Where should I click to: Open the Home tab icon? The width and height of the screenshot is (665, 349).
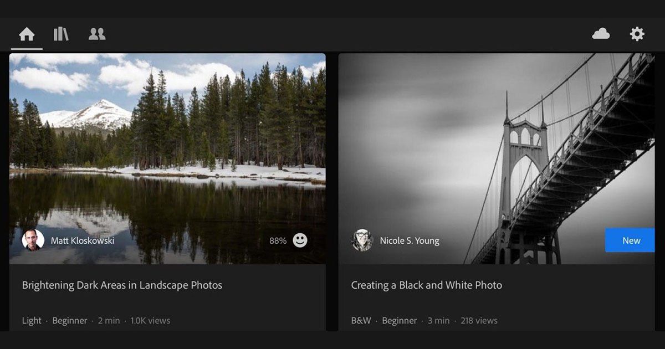27,34
